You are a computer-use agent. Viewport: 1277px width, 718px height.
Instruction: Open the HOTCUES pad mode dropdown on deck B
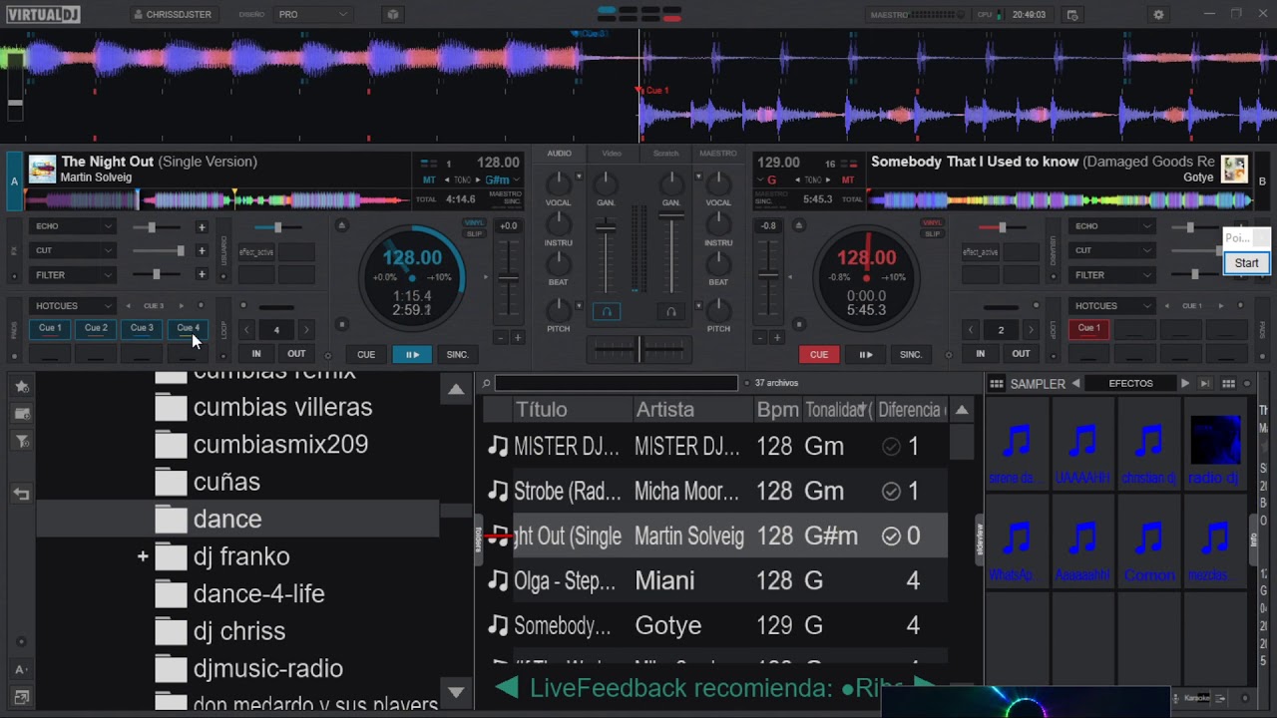pos(1112,306)
